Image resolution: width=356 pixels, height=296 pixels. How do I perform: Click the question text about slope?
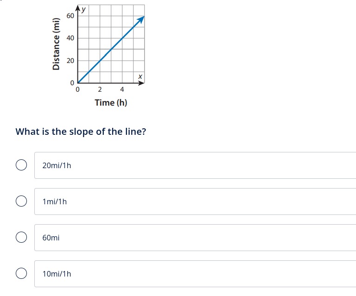click(x=81, y=132)
